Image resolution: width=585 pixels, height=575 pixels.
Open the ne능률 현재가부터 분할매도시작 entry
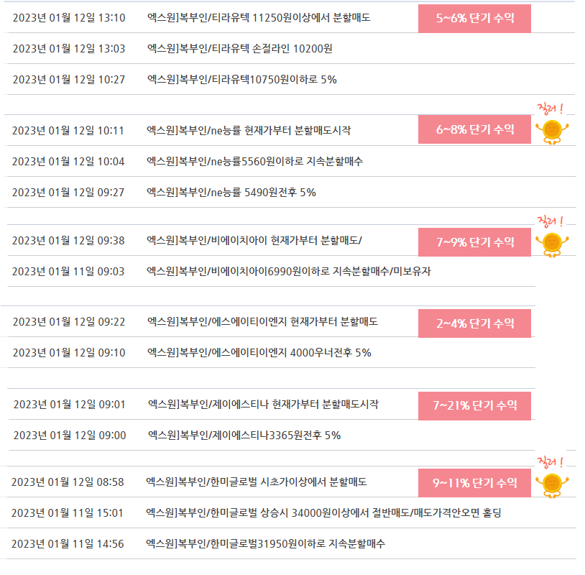249,130
